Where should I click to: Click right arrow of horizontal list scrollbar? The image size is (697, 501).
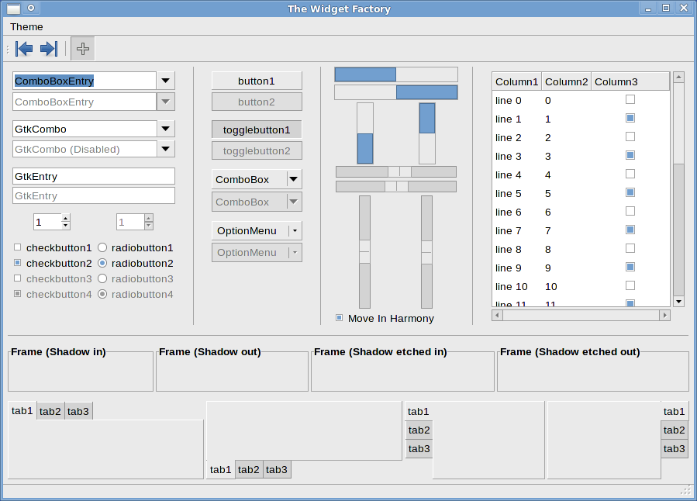[x=664, y=315]
